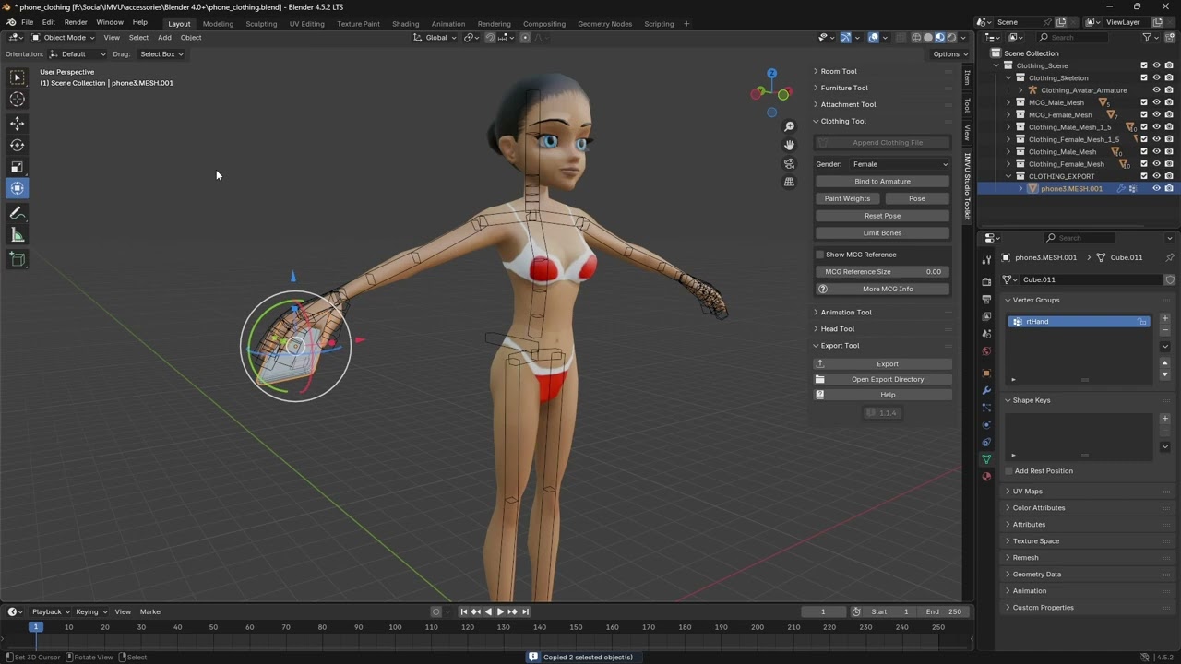The image size is (1181, 664).
Task: Hide phone3.MESH.001 in viewport
Action: coord(1156,188)
